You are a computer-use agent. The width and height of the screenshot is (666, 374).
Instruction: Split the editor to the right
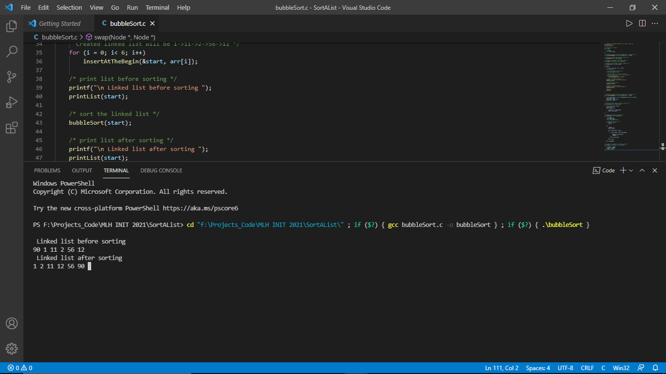pyautogui.click(x=642, y=23)
